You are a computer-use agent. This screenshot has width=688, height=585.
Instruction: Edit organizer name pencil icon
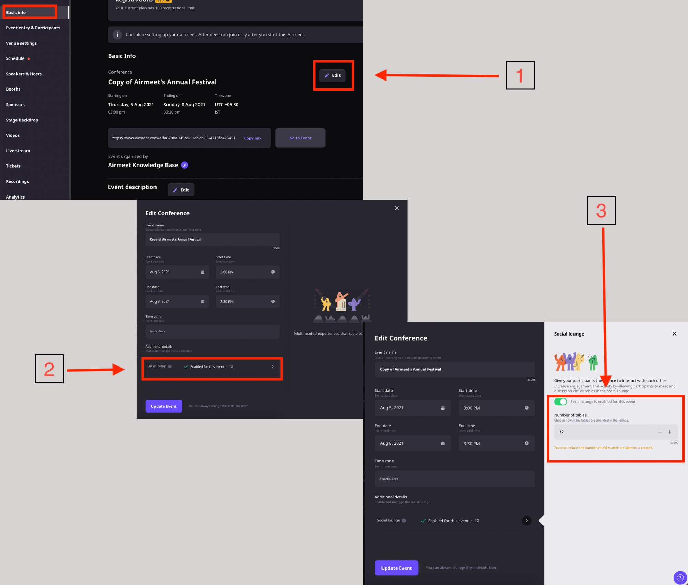pos(185,165)
